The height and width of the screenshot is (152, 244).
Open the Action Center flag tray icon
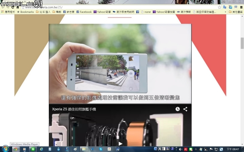click(x=211, y=149)
